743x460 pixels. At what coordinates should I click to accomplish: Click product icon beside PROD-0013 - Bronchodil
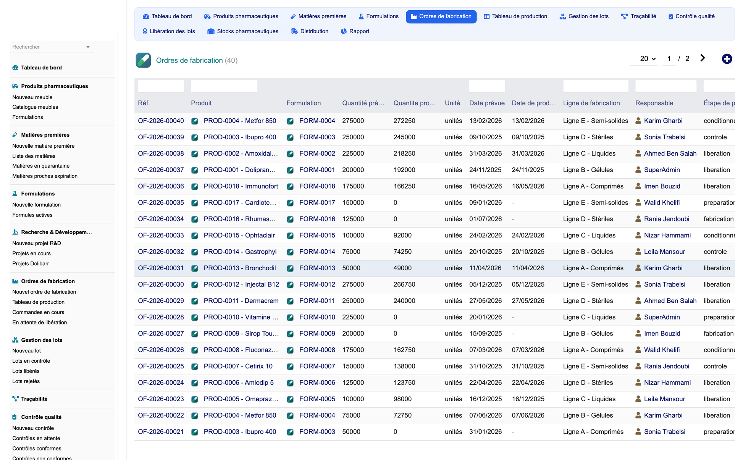[x=195, y=268]
